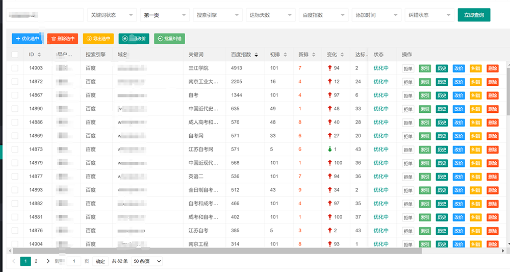This screenshot has width=510, height=272.
Task: Open the 关键词状态 dropdown
Action: click(x=112, y=15)
